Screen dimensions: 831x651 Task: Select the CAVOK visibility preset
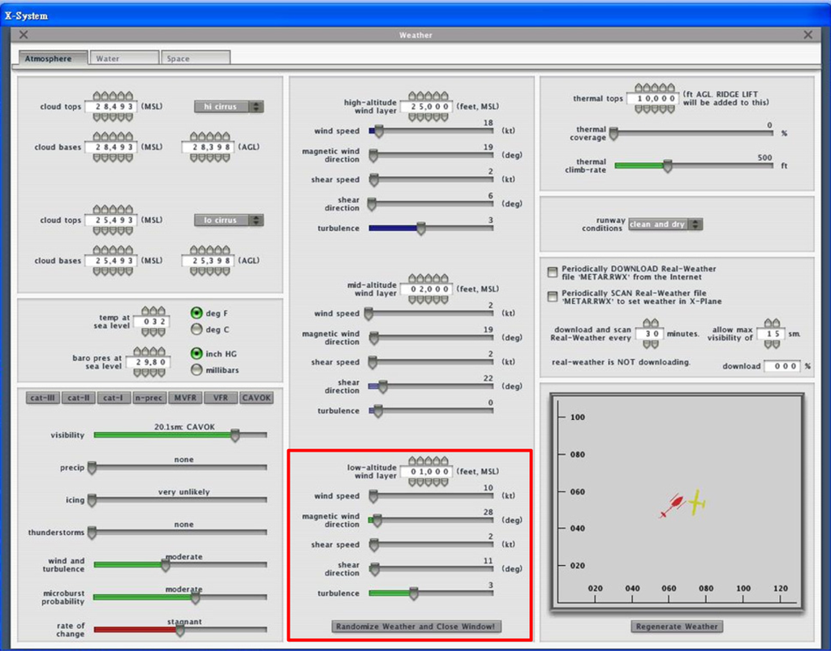[256, 398]
